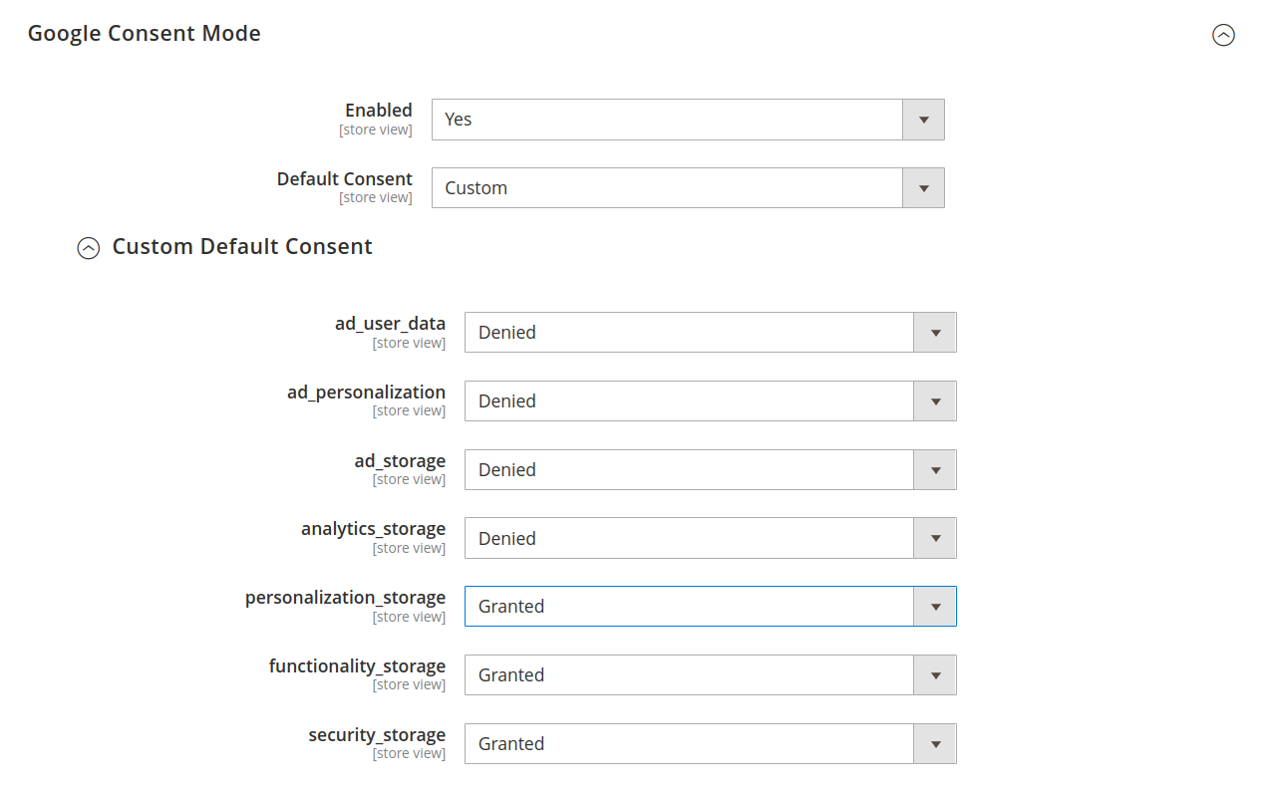Click the security_storage dropdown arrow icon
This screenshot has width=1269, height=790.
coord(935,743)
